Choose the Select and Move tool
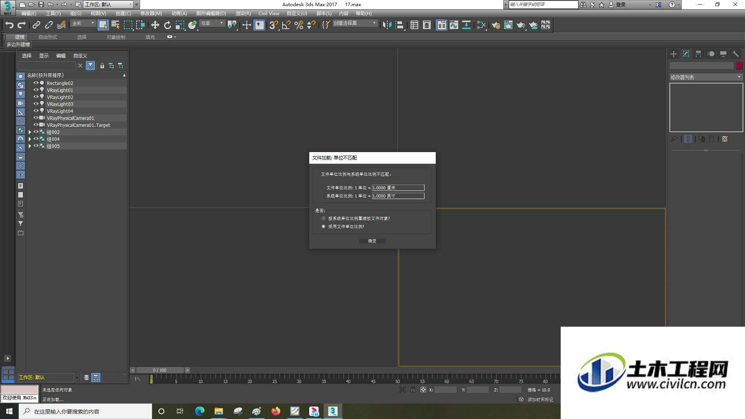 pos(155,25)
